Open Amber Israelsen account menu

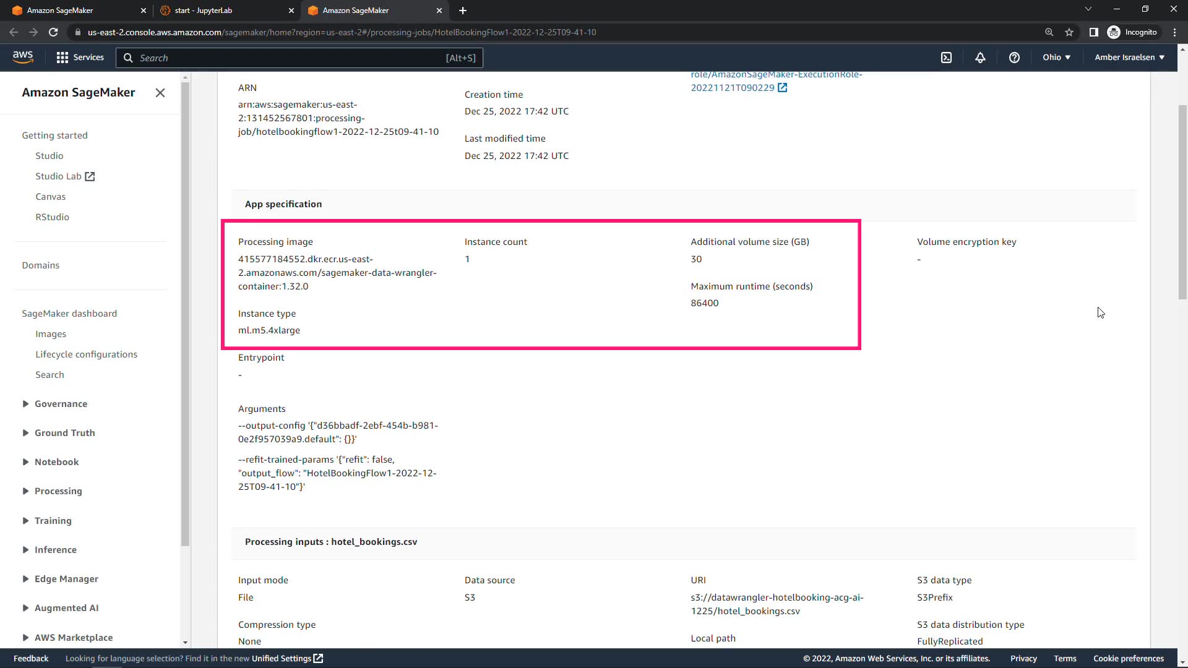click(1129, 58)
